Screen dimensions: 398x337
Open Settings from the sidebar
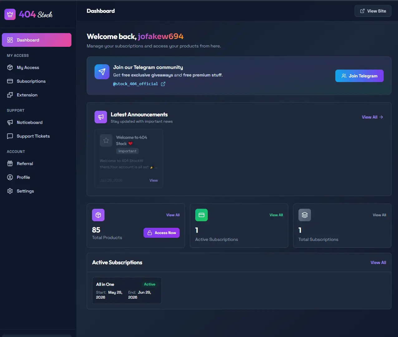(x=36, y=191)
